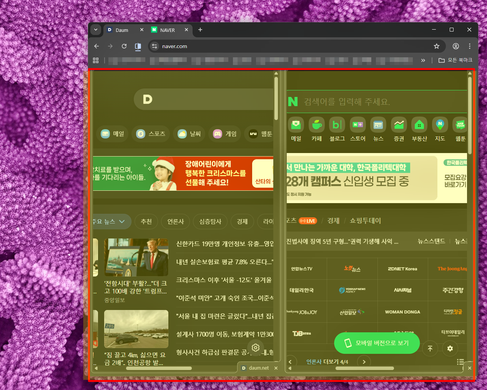The image size is (487, 390).
Task: Select the 쇼핑투데이 tab on Naver
Action: [x=365, y=221]
